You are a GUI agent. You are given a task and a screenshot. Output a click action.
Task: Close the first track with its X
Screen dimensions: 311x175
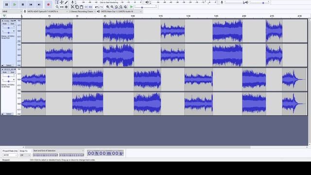pyautogui.click(x=2, y=20)
